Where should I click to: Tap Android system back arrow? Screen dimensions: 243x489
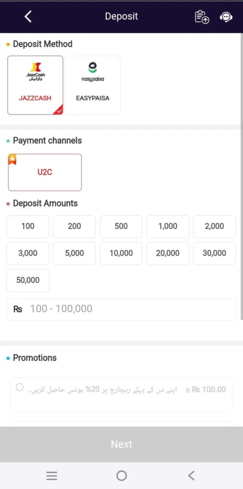coord(191,476)
